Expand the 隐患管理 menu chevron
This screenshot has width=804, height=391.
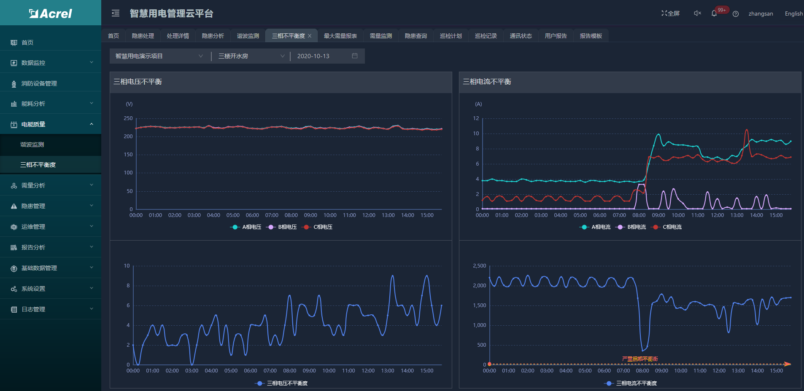tap(92, 206)
